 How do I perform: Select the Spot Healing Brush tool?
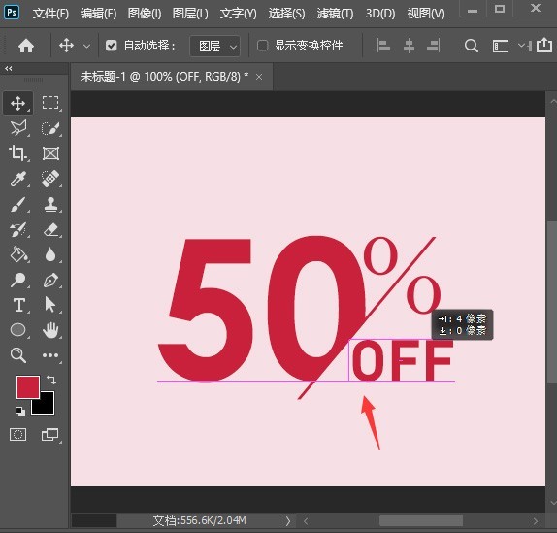(50, 179)
